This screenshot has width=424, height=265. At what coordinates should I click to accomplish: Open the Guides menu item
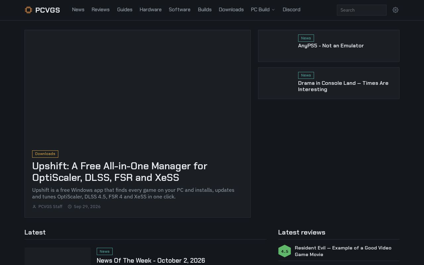click(125, 10)
